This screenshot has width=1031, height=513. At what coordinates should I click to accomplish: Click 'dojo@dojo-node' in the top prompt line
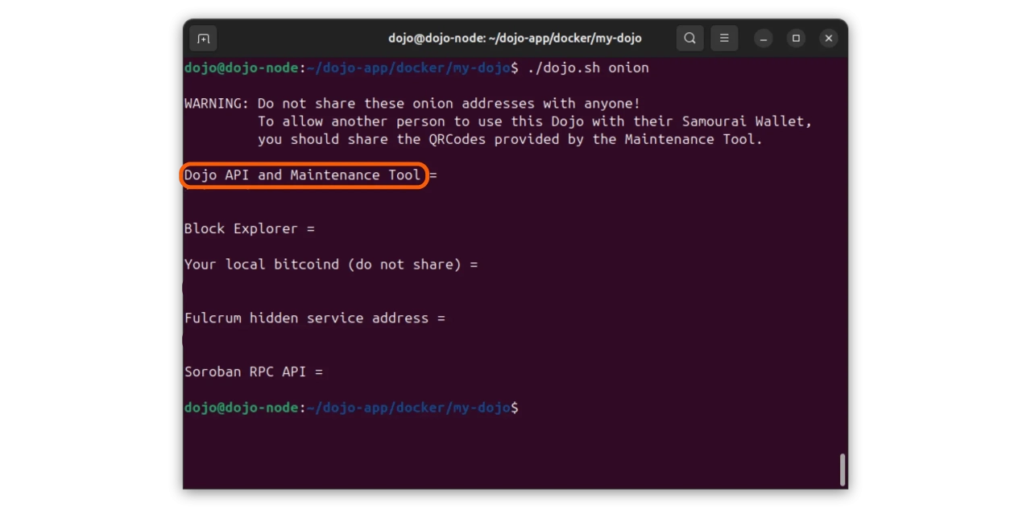[241, 68]
